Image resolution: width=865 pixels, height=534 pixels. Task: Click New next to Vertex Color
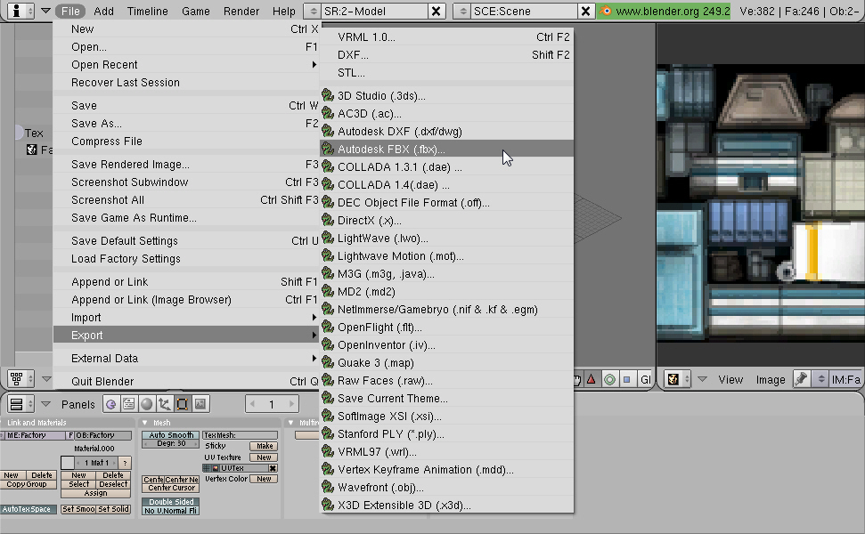tap(264, 479)
